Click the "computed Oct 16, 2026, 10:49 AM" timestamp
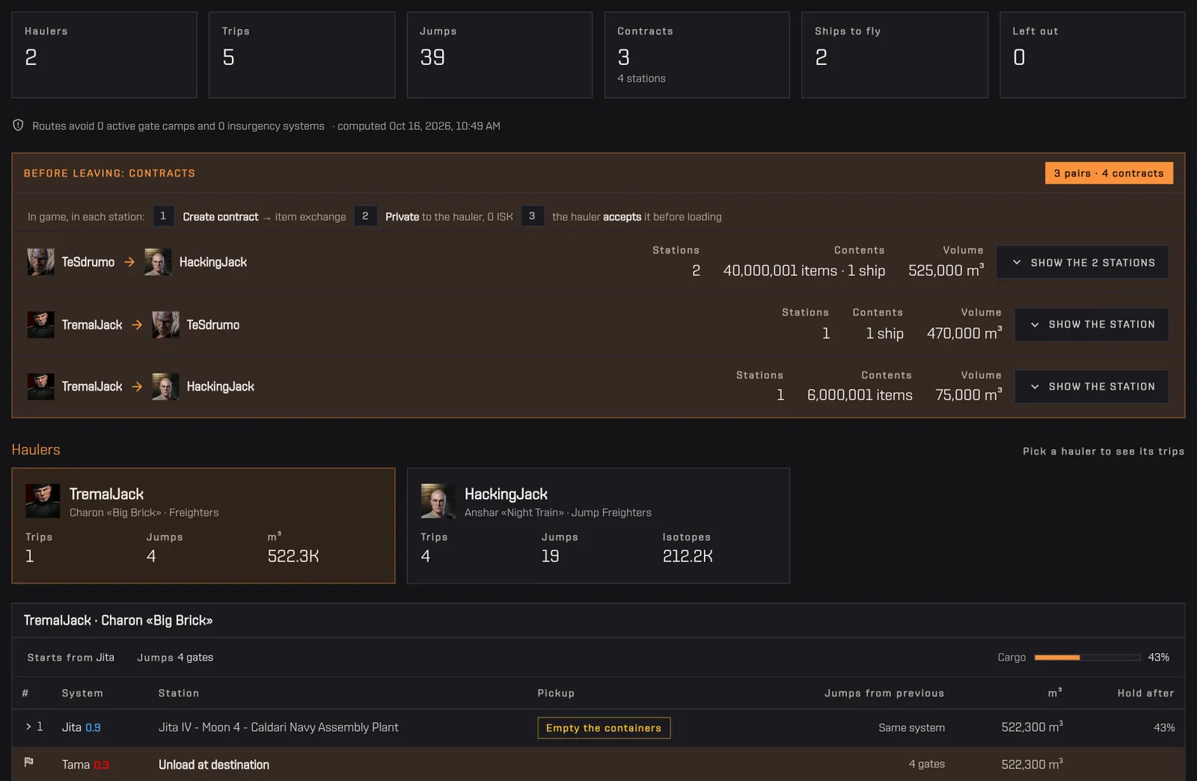Screen dimensions: 1197x781 [419, 126]
